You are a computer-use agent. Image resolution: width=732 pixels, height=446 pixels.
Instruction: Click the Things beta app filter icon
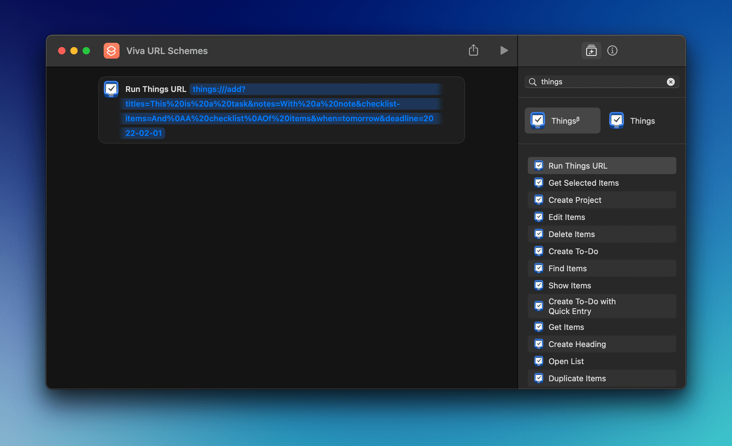[538, 120]
